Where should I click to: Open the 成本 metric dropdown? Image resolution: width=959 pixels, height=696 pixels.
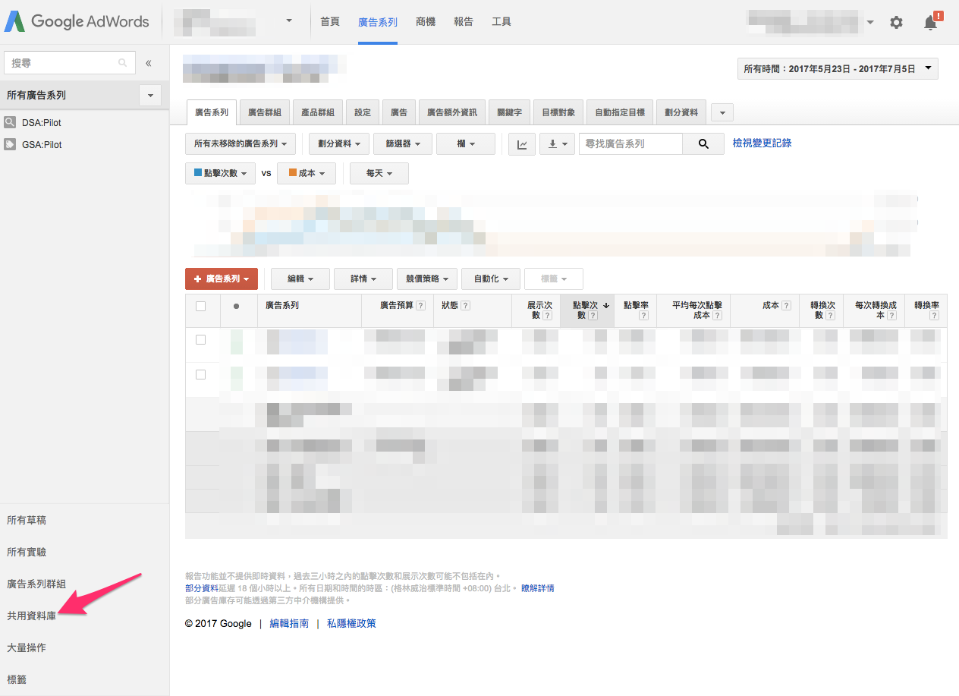pos(307,173)
